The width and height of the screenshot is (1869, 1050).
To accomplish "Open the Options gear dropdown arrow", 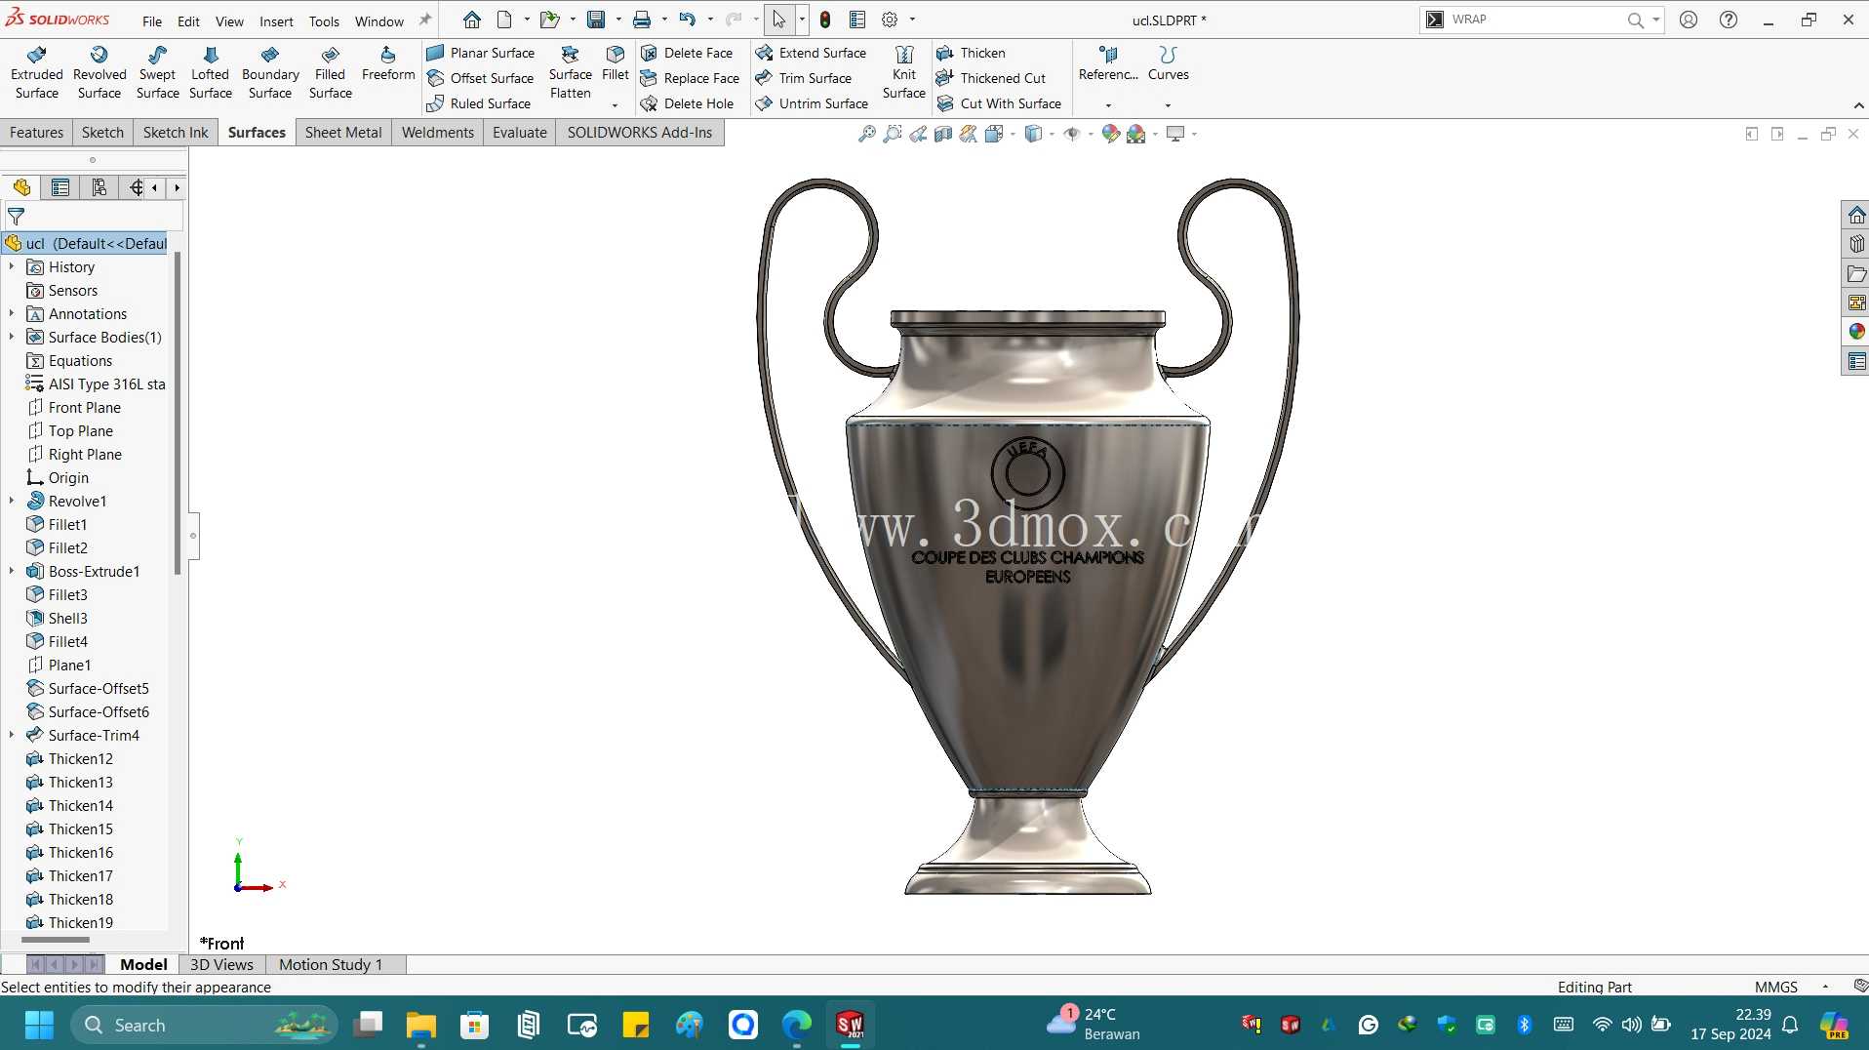I will click(x=912, y=20).
